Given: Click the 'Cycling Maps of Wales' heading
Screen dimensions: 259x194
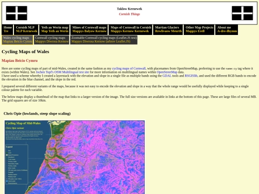Looking at the screenshot, I should 25,52.
